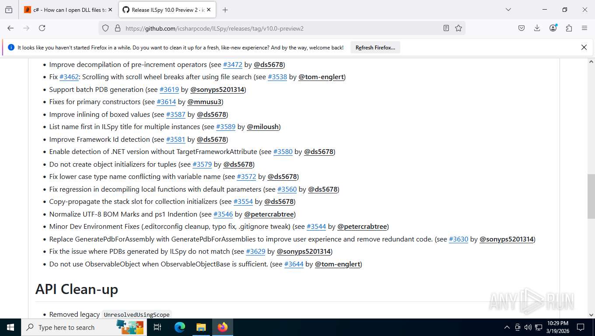Open pull request #3581 link
Viewport: 595px width, 336px height.
click(x=176, y=139)
